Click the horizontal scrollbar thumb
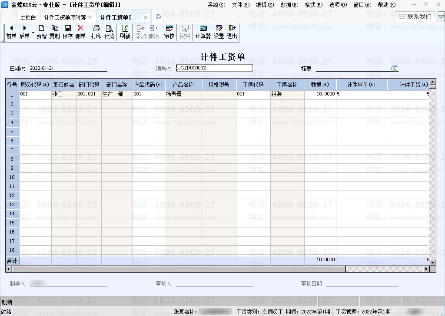The image size is (445, 316). point(179,269)
